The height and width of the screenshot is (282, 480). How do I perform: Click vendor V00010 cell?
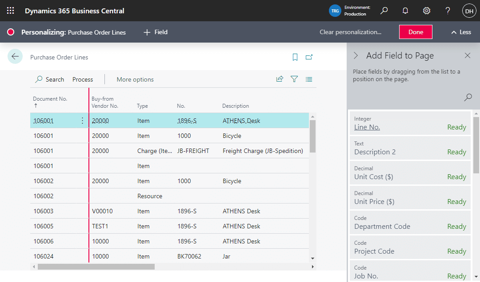click(x=102, y=211)
